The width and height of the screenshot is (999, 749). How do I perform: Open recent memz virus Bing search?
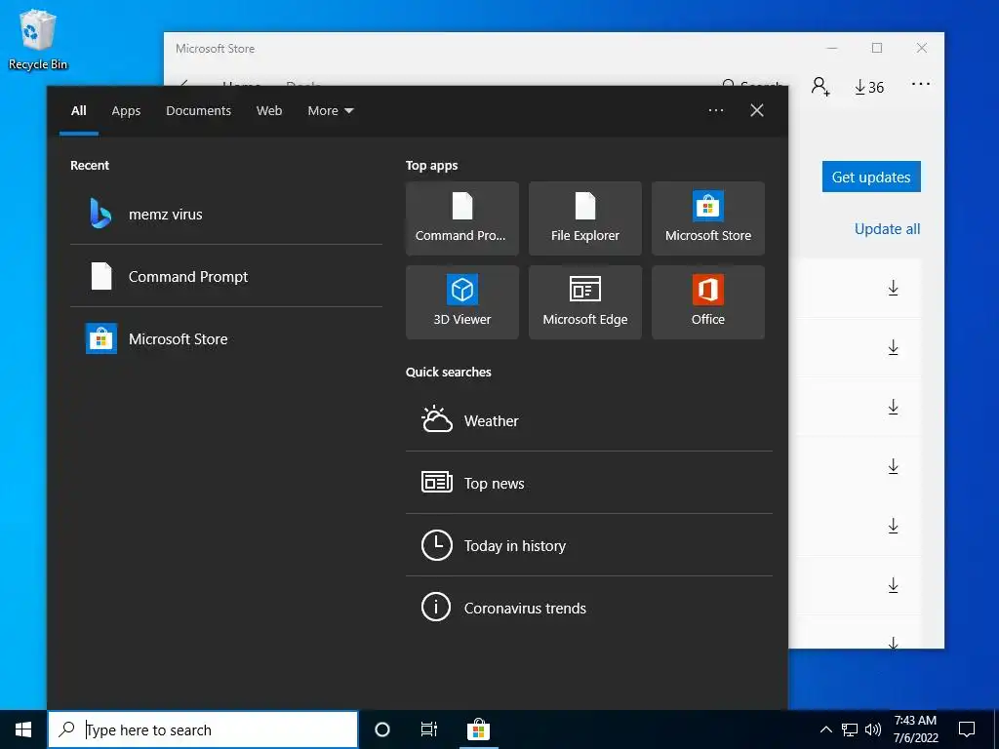(x=226, y=214)
